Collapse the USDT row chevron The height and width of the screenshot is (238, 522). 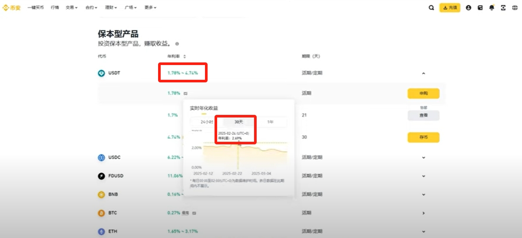click(423, 73)
